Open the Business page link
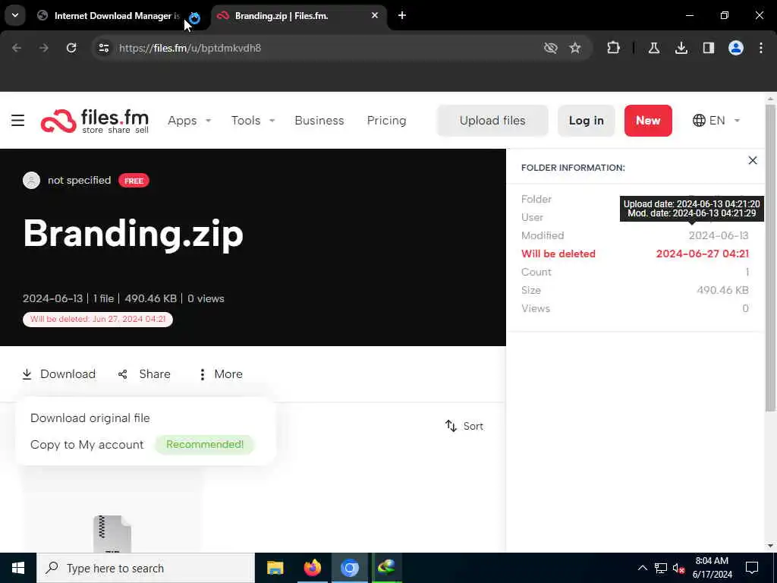This screenshot has height=583, width=777. [x=319, y=121]
